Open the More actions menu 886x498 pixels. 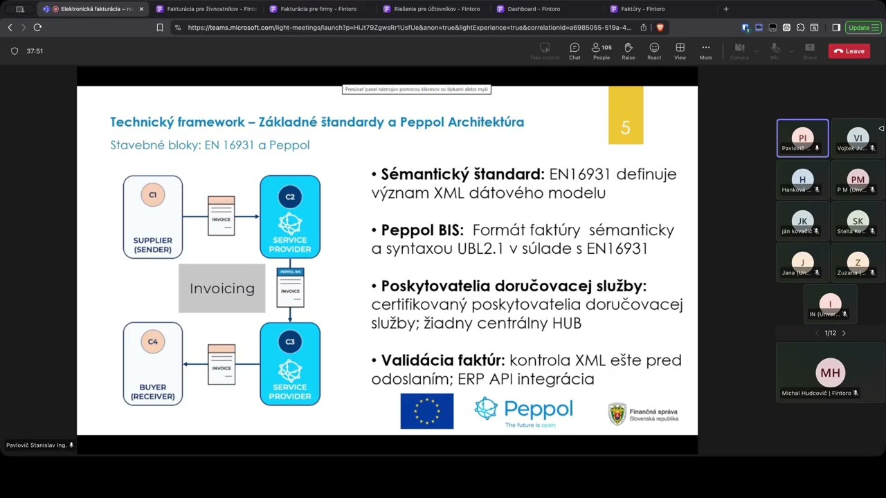tap(705, 51)
